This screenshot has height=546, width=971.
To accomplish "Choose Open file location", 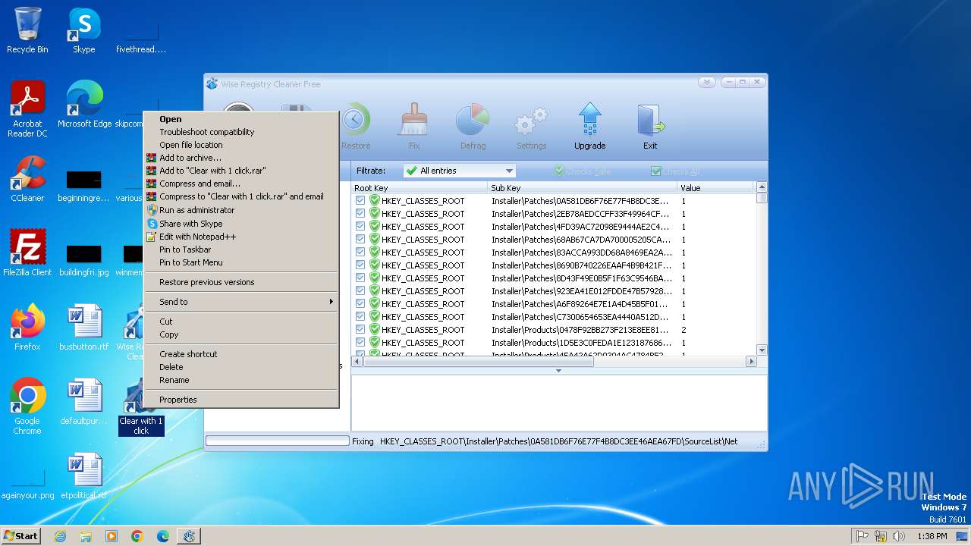I will pos(241,145).
